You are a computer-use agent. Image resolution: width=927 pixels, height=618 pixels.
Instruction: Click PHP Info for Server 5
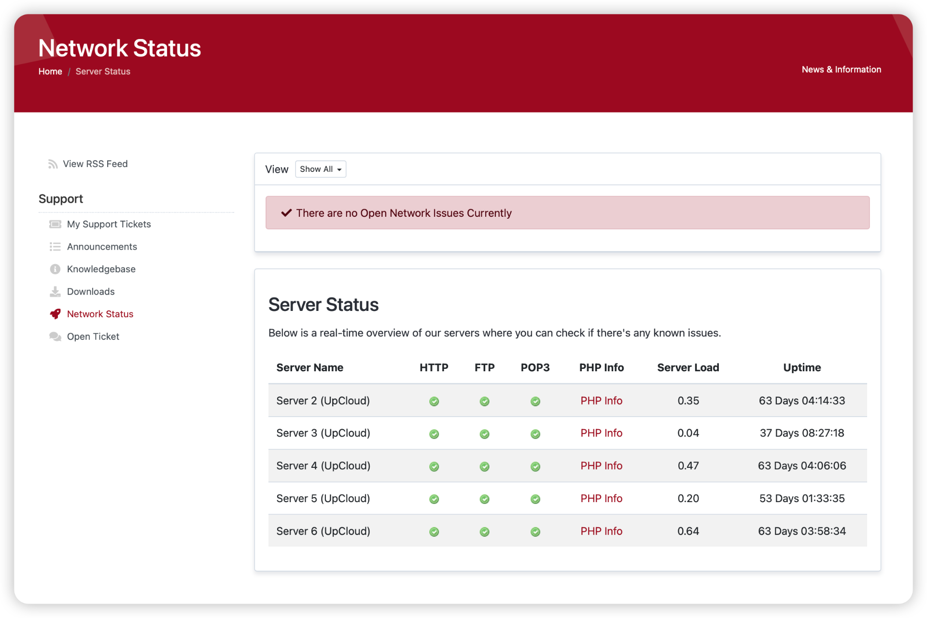[601, 498]
